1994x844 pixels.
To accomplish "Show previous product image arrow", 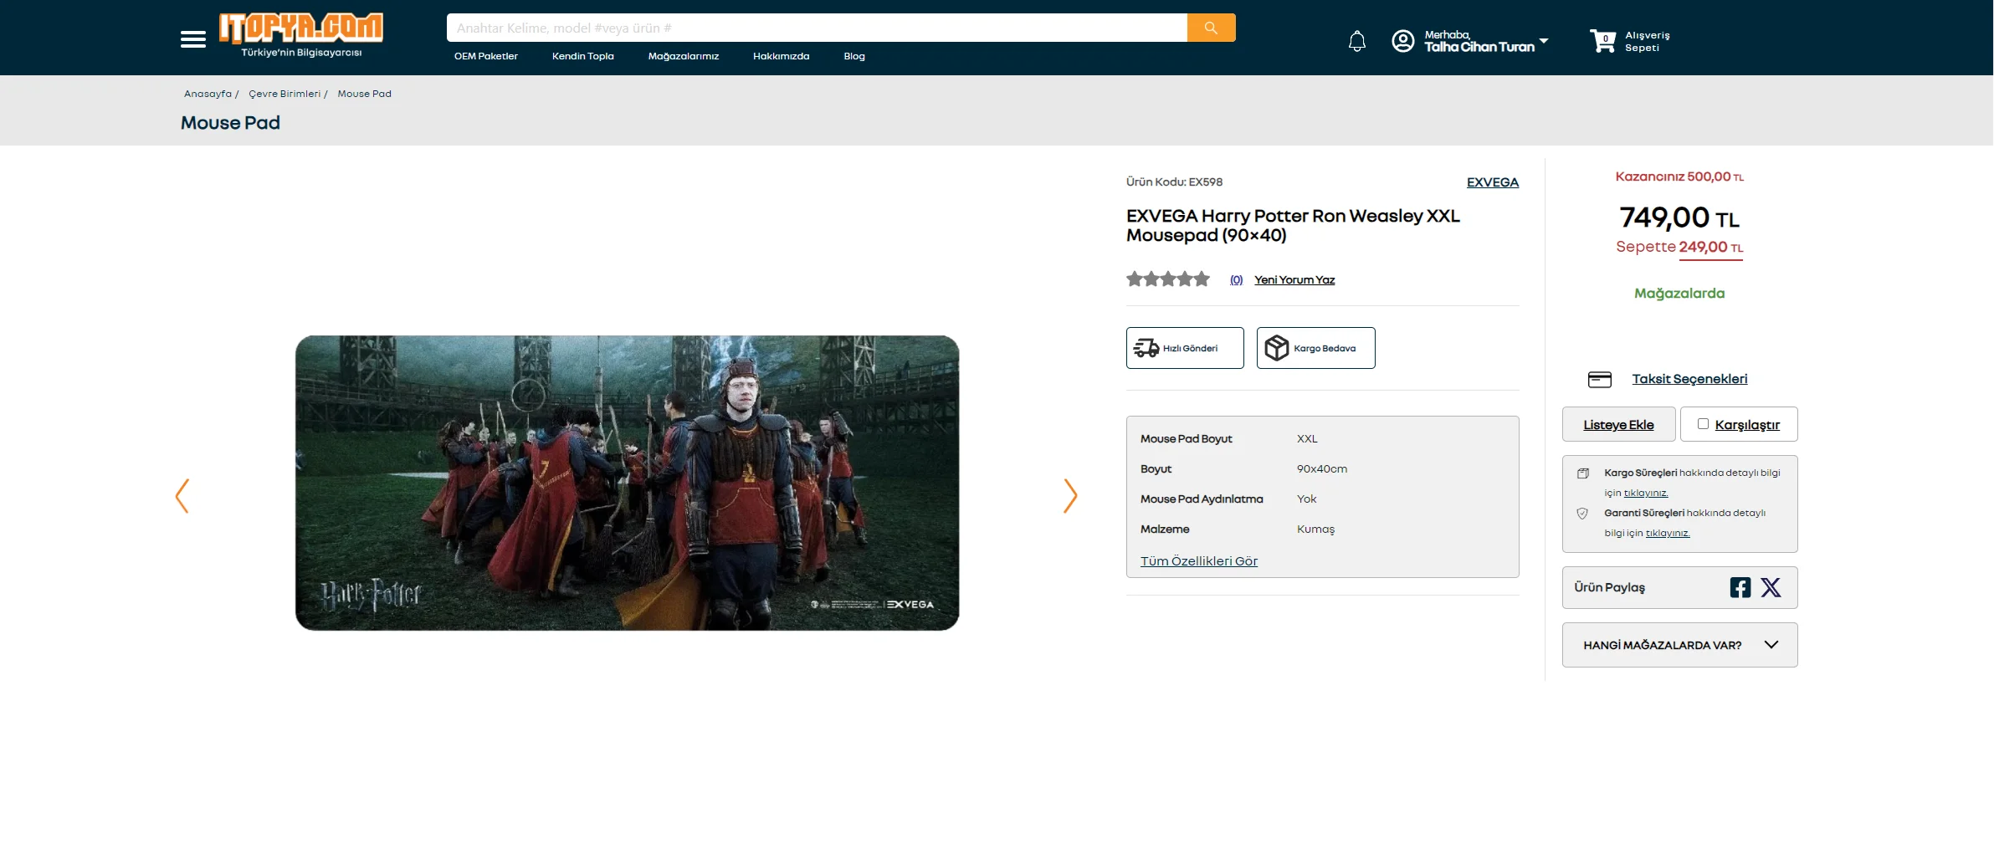I will point(182,496).
